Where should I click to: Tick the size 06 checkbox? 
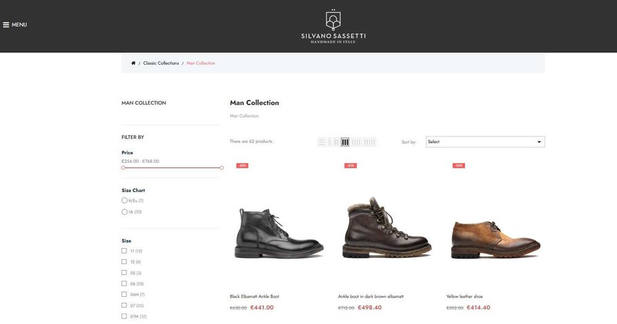point(124,284)
